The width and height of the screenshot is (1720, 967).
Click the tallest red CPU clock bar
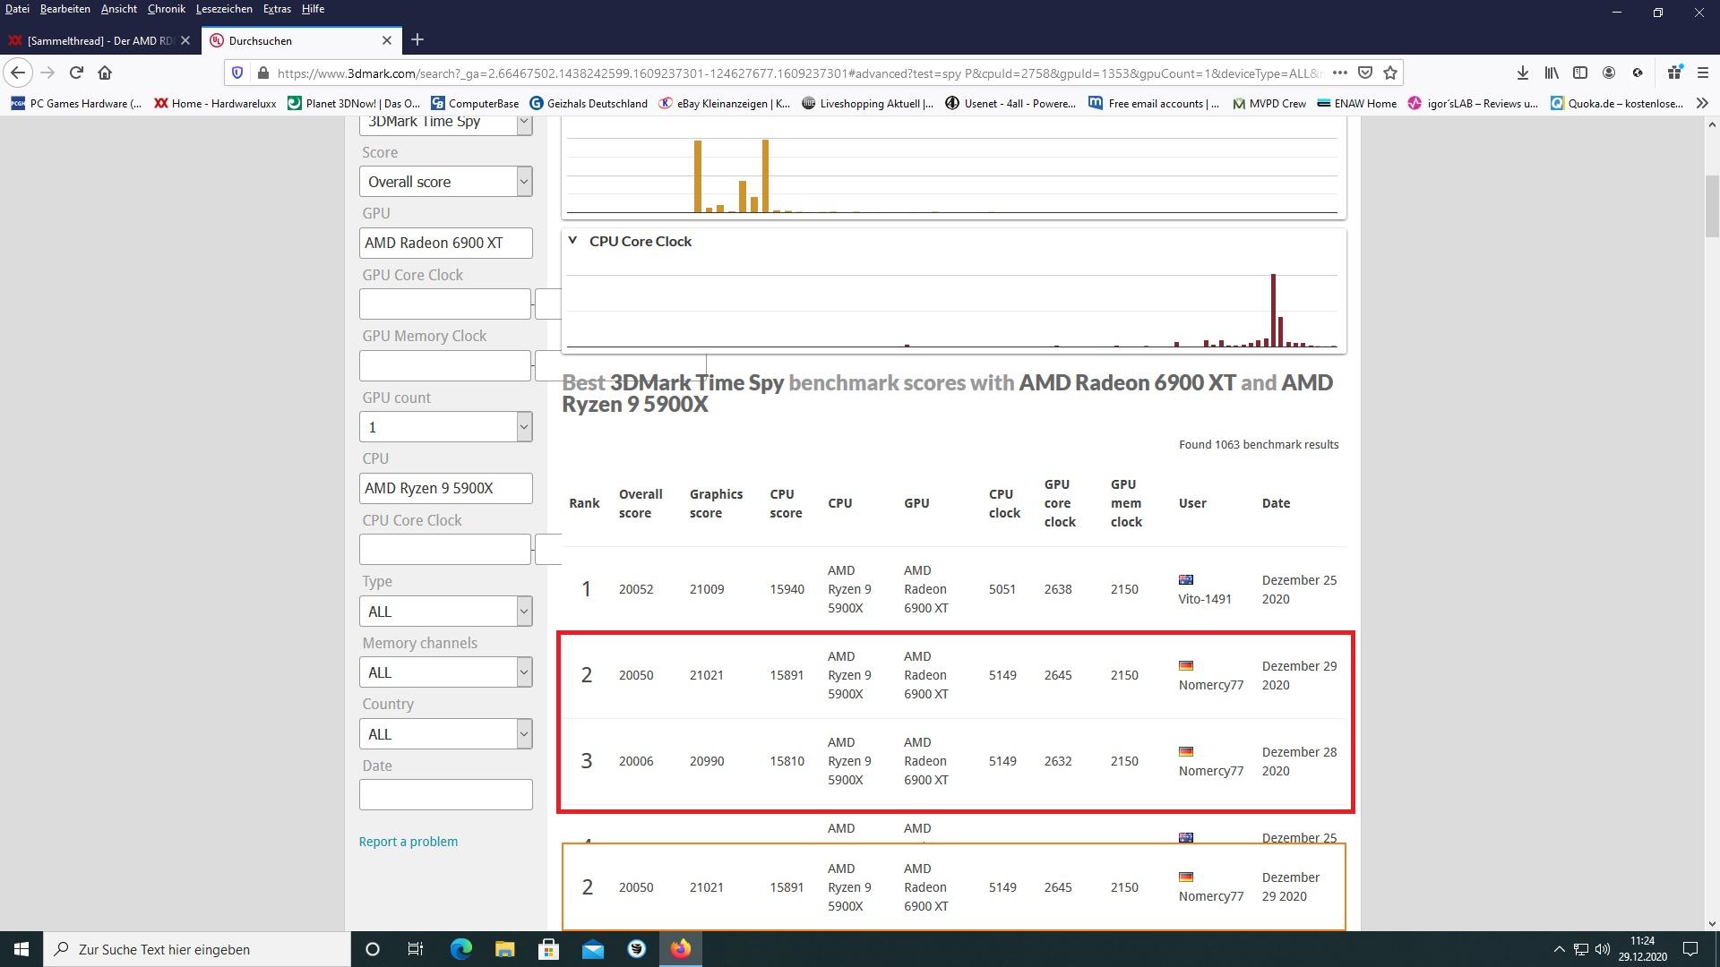click(x=1273, y=309)
